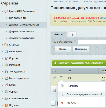
Task: Click the Стикеры label in the sidebar
Action: click(x=14, y=45)
